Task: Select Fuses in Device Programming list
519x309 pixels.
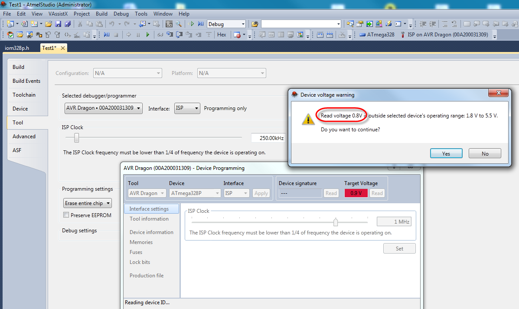Action: (x=136, y=252)
